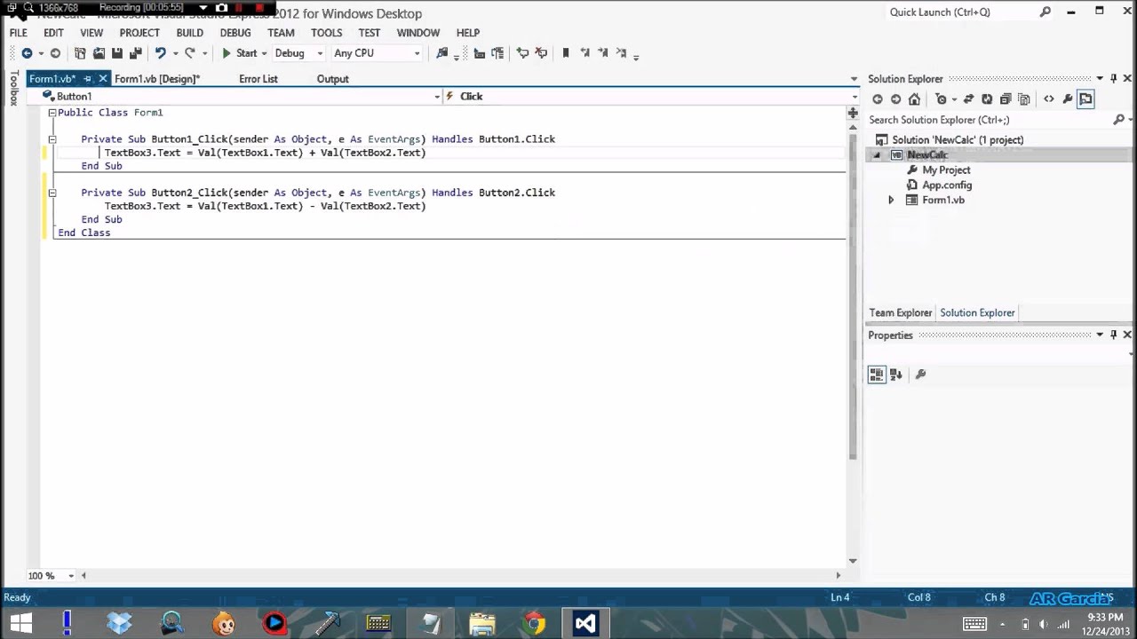The image size is (1137, 639).
Task: Open the BUILD menu
Action: click(189, 33)
